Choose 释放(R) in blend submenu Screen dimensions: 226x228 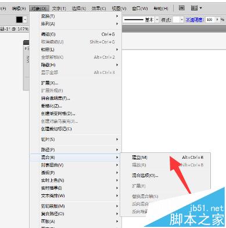click(x=166, y=165)
